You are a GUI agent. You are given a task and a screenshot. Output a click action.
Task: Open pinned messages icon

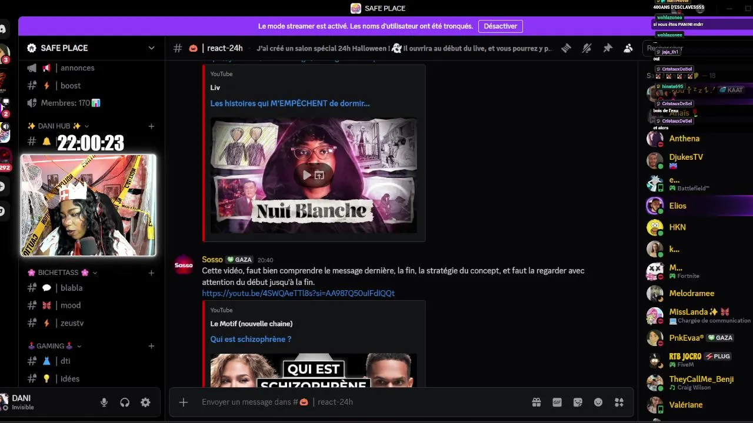tap(608, 48)
